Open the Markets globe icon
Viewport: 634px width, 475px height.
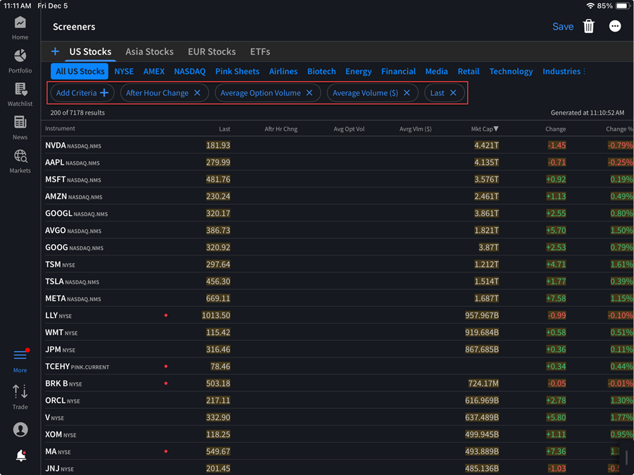coord(20,156)
